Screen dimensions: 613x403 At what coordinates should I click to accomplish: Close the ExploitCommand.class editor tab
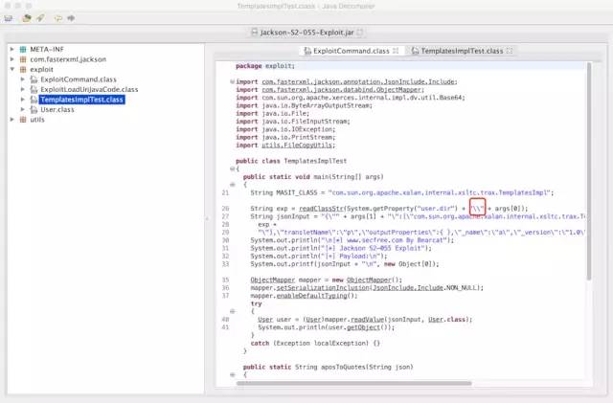(x=396, y=51)
